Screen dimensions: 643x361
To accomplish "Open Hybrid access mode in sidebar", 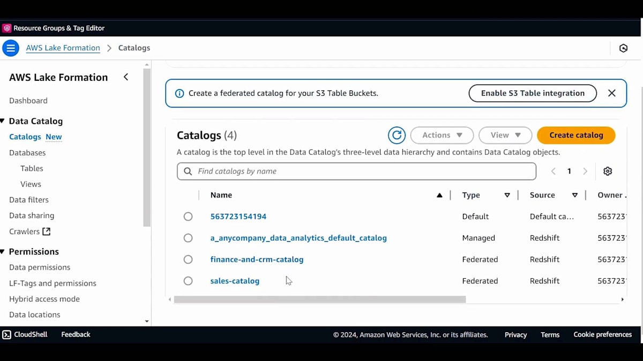I will tap(44, 299).
